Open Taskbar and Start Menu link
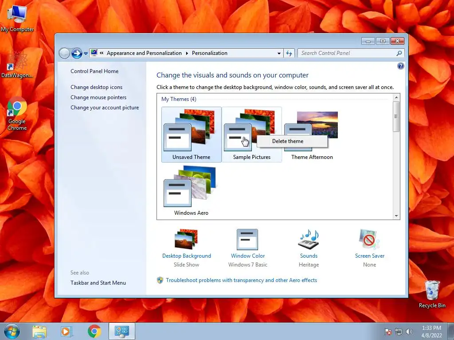Viewport: 454px width, 340px height. tap(98, 283)
